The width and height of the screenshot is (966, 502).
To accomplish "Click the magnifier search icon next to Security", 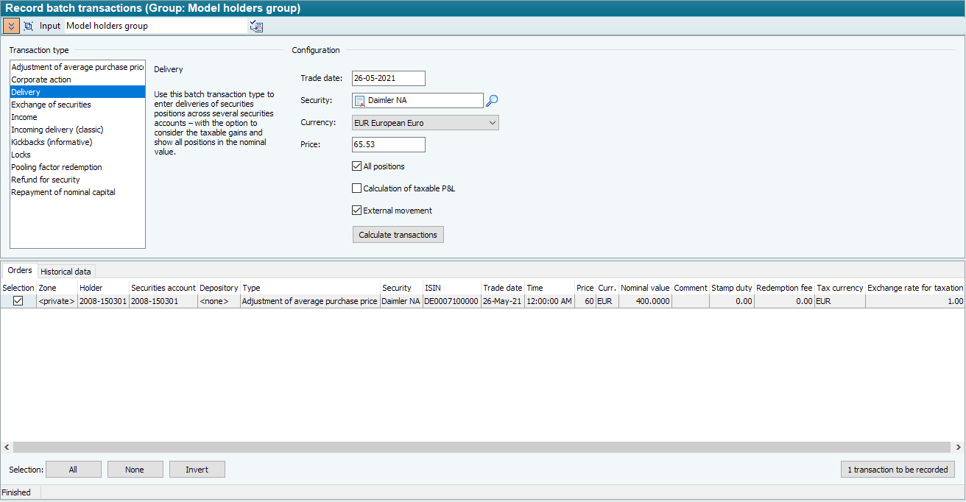I will tap(493, 101).
